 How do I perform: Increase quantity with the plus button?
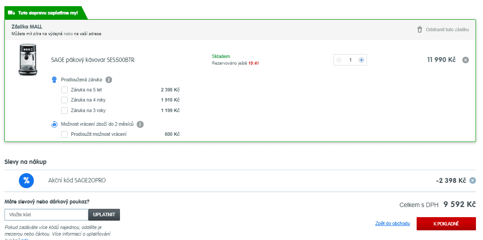point(361,60)
